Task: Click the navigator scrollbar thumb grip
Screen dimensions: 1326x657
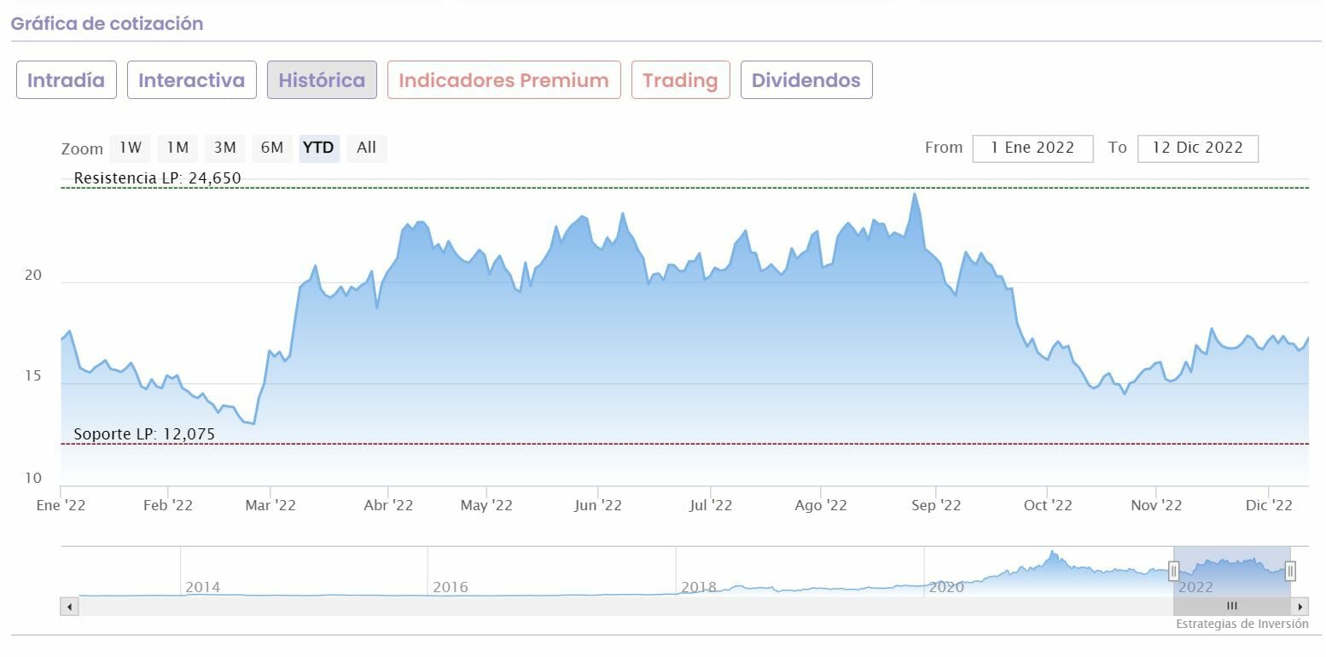Action: click(x=1231, y=607)
